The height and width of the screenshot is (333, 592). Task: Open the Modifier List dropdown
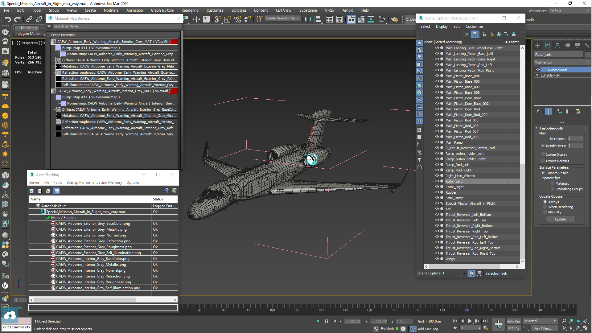tap(562, 62)
